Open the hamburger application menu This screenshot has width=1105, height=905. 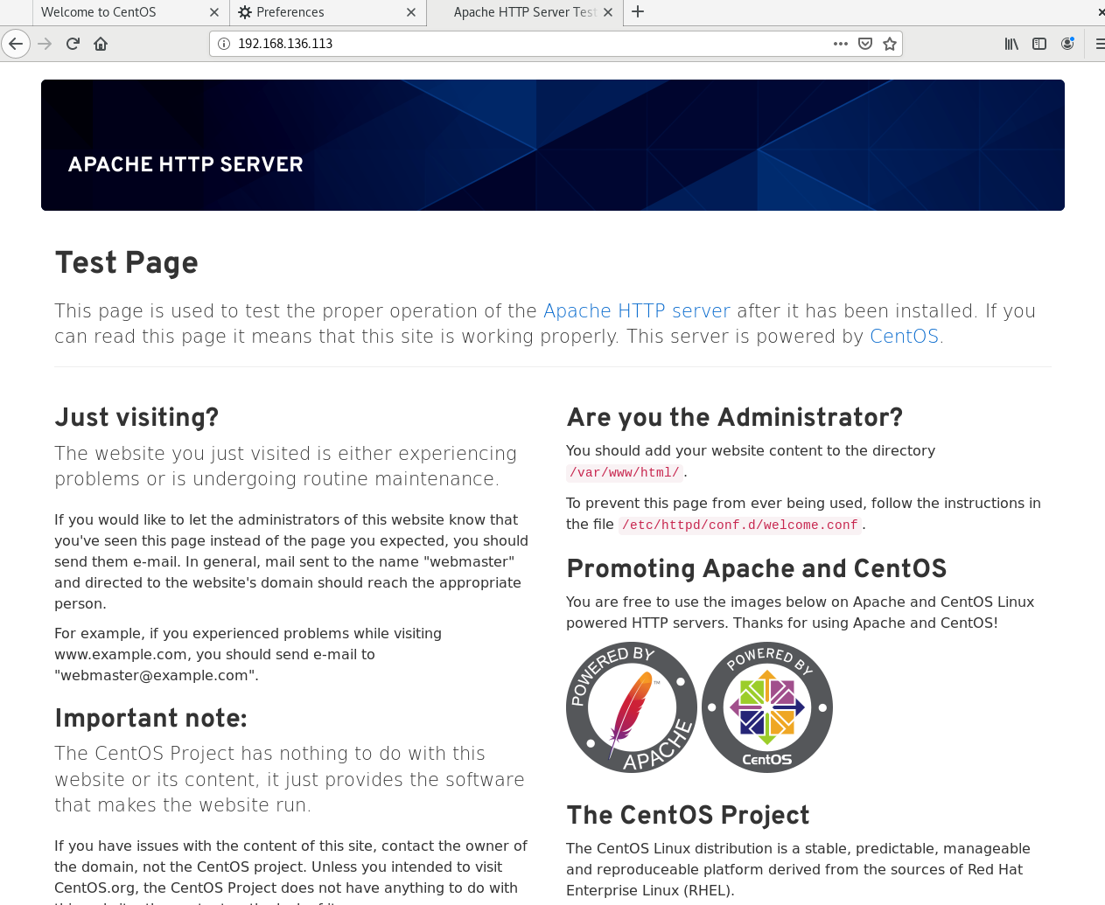click(1099, 44)
